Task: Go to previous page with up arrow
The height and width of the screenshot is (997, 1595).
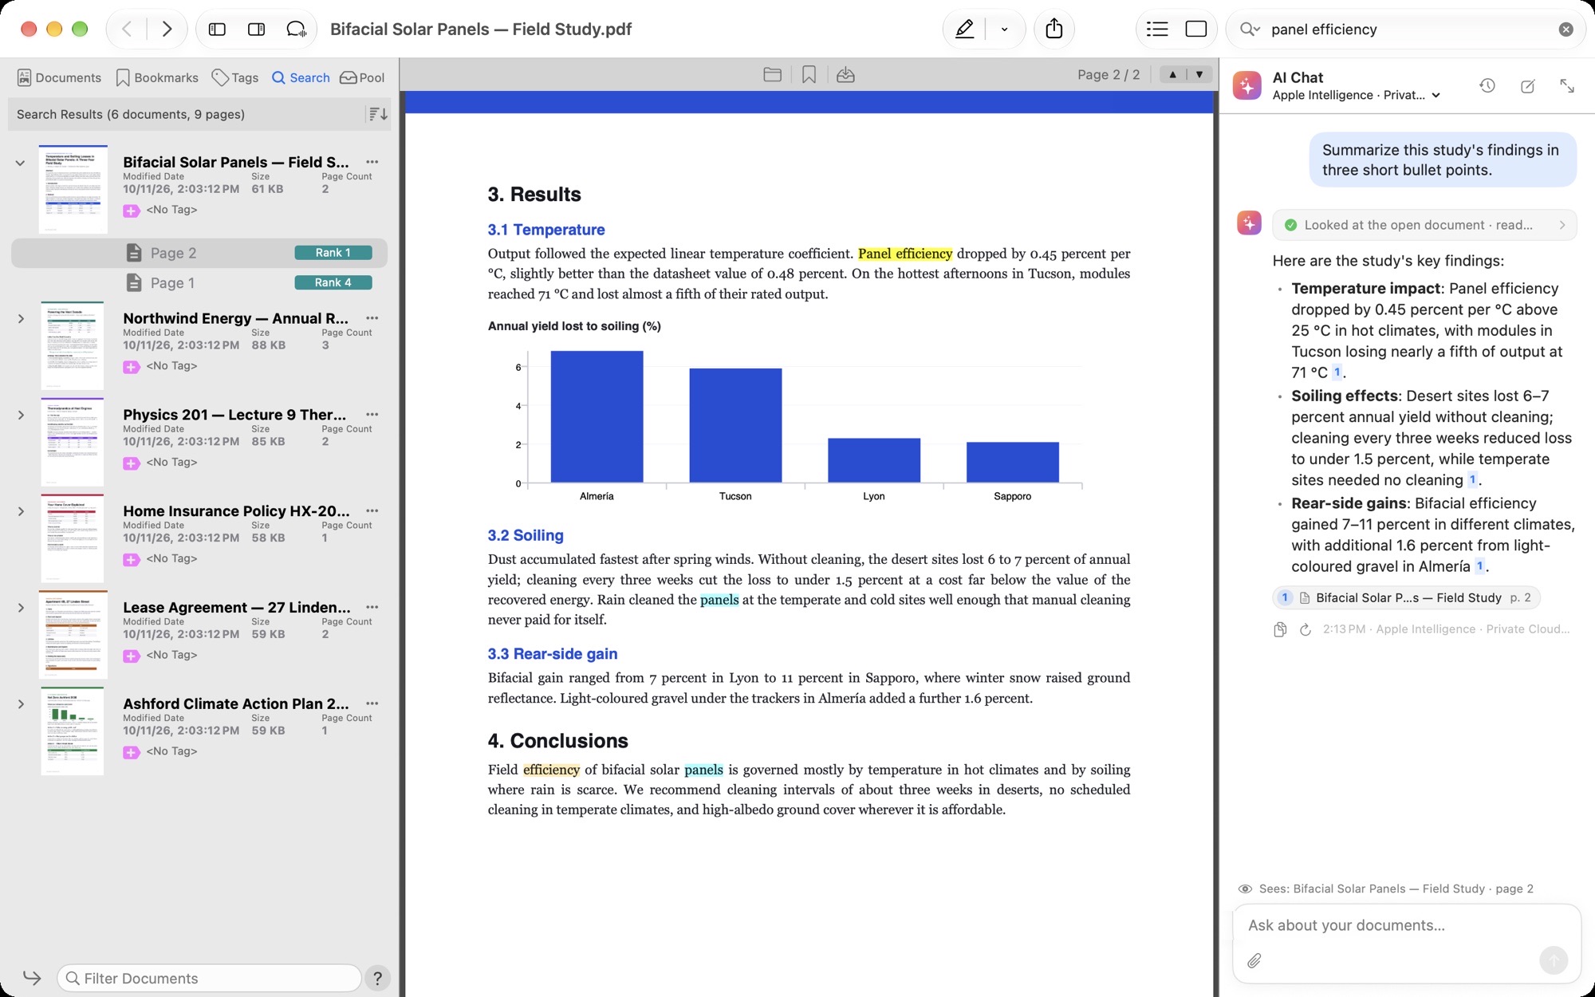Action: coord(1172,74)
